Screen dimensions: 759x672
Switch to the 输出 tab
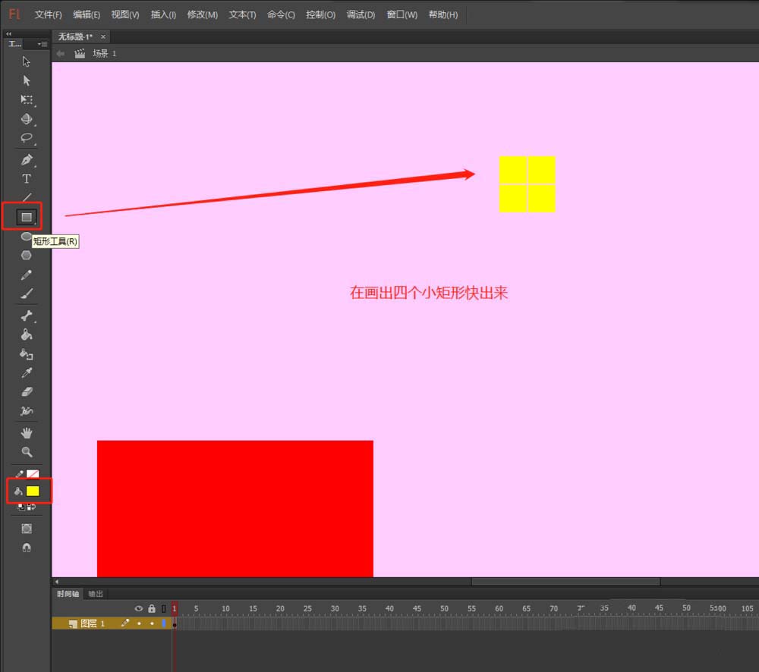[96, 594]
